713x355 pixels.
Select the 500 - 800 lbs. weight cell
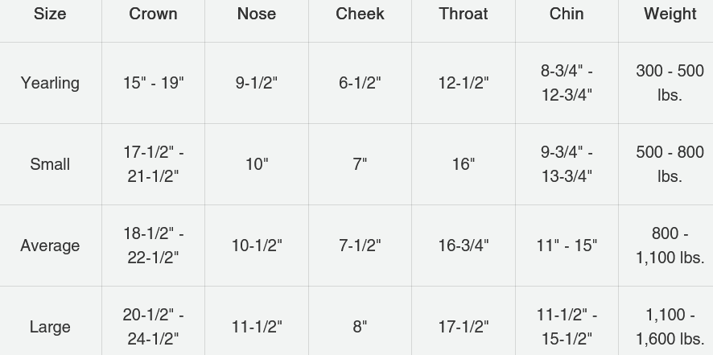pyautogui.click(x=670, y=164)
